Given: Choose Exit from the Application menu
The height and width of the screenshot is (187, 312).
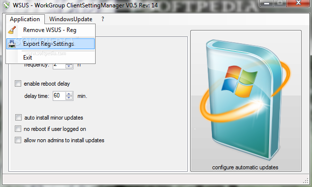Looking at the screenshot, I should pyautogui.click(x=51, y=58).
